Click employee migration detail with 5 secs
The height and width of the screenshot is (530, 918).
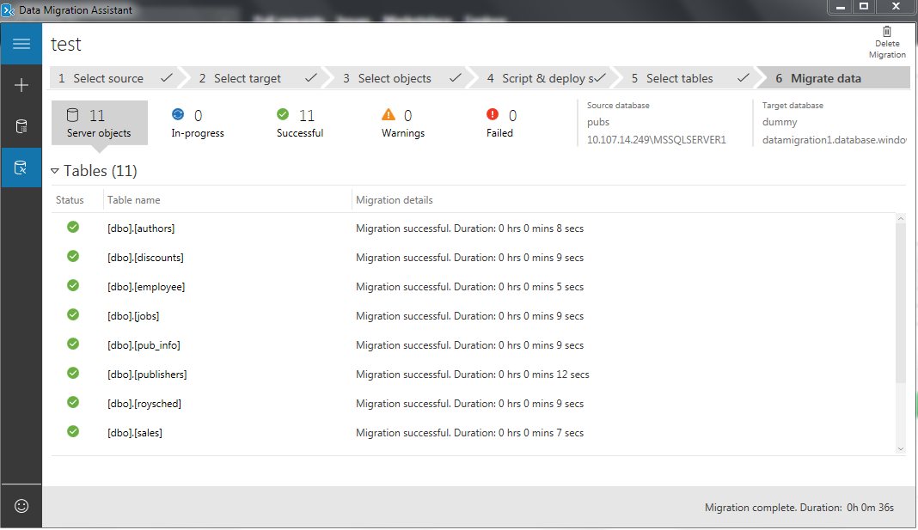pos(469,287)
